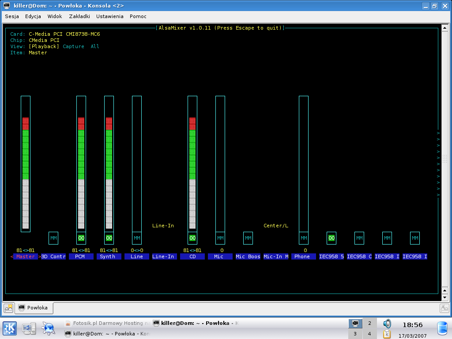Switch to virtual desktop 4

[369, 334]
